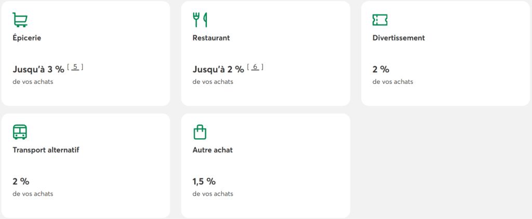Select the Restaurant heading
This screenshot has height=219, width=532.
click(x=211, y=38)
